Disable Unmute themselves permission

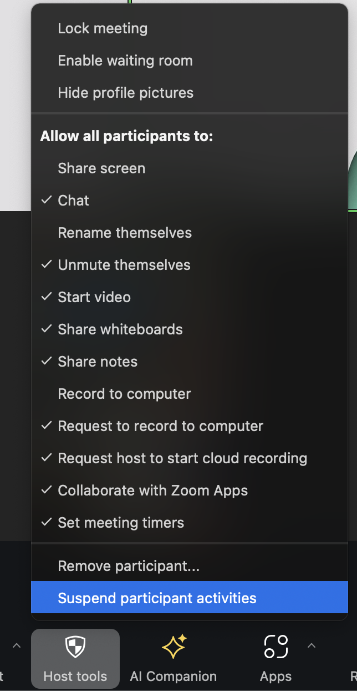pyautogui.click(x=124, y=265)
